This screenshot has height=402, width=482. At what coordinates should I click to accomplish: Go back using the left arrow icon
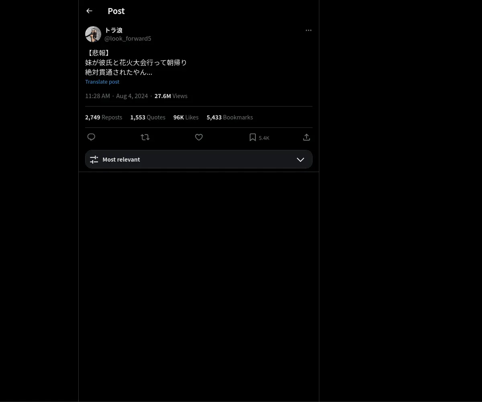tap(89, 11)
